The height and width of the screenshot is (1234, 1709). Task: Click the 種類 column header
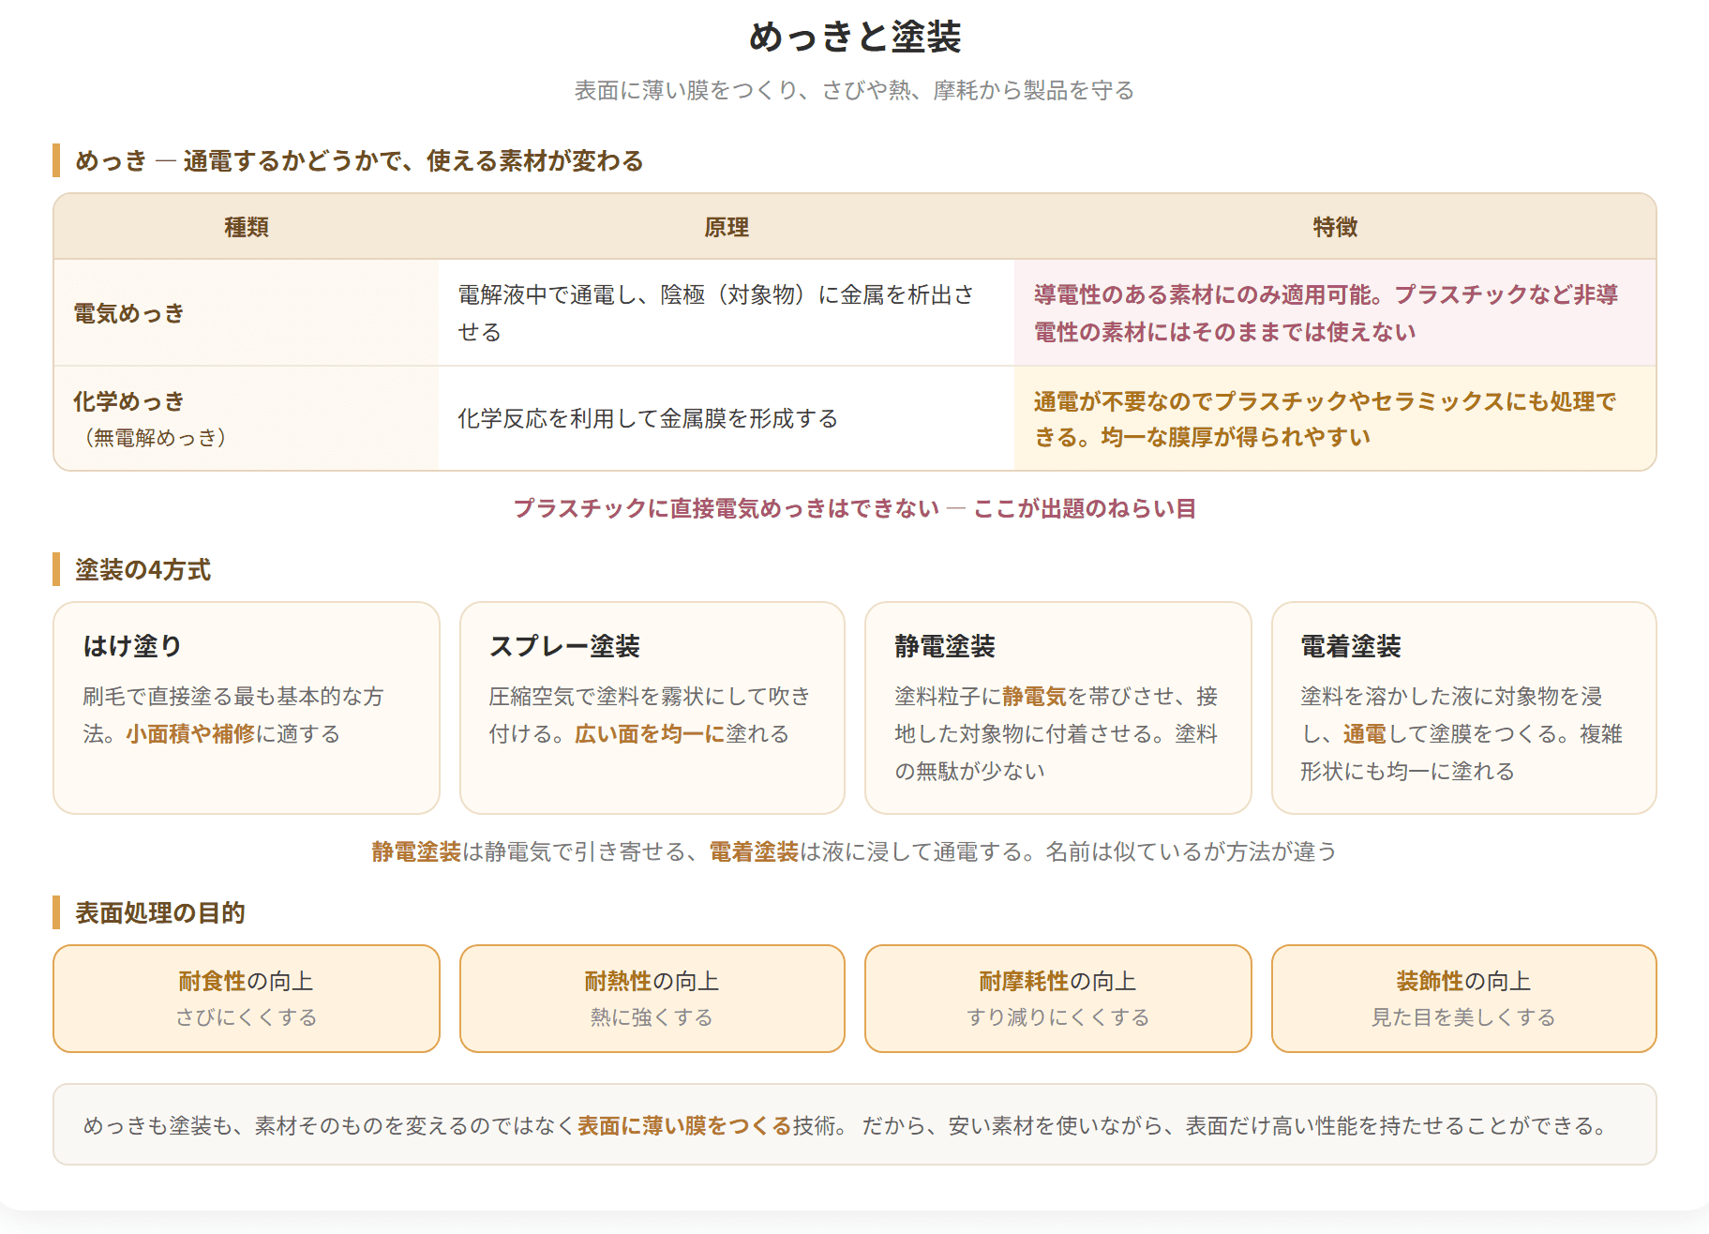coord(247,227)
